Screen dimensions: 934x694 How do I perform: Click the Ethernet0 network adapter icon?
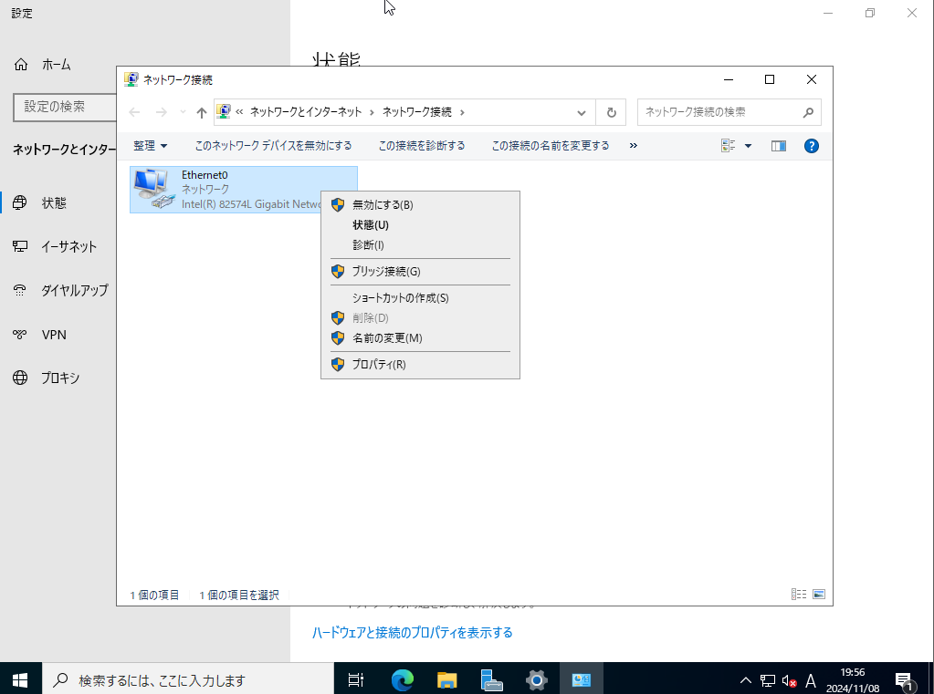(152, 189)
